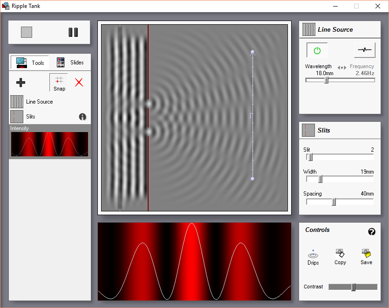Delete selected tool with red X

79,82
